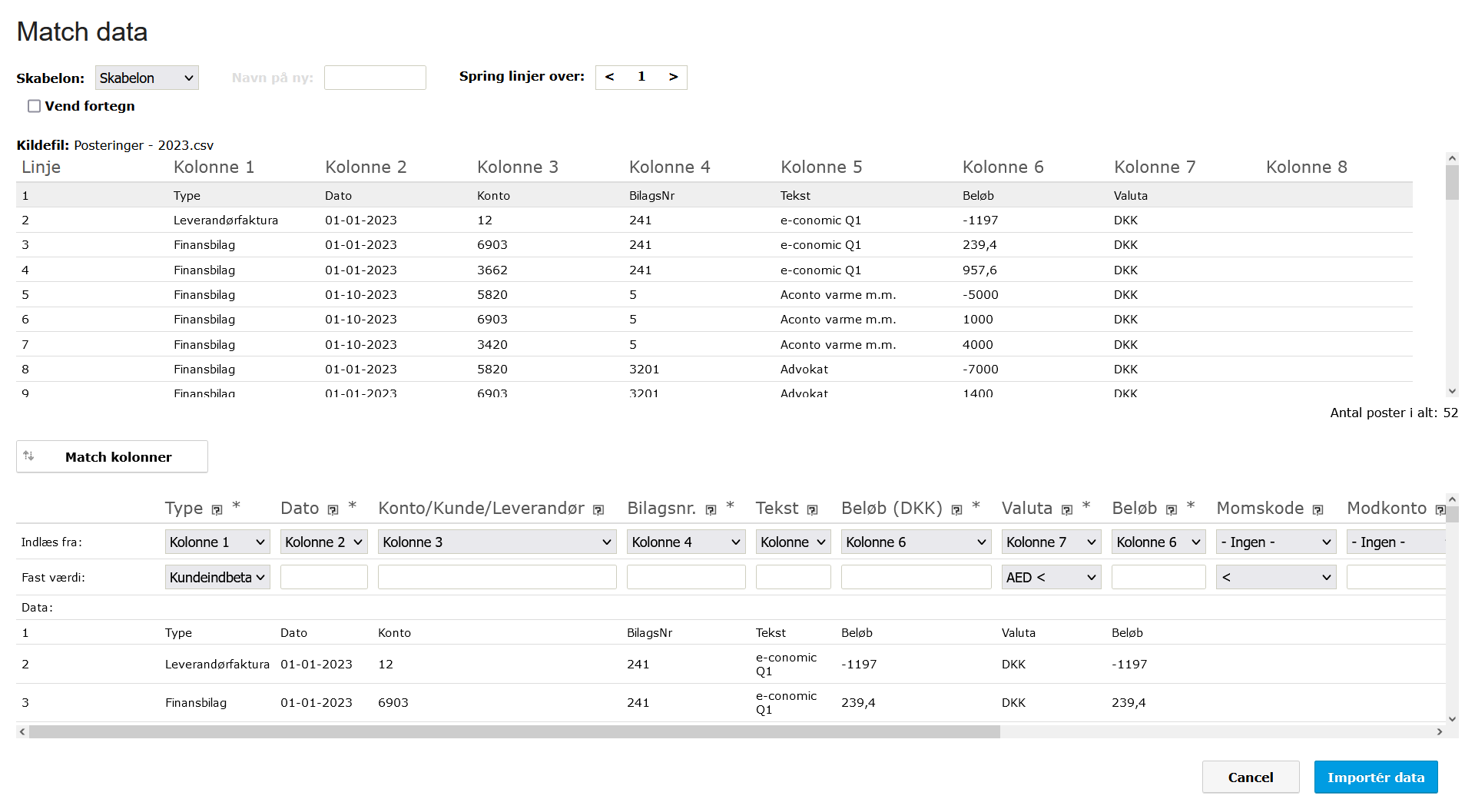
Task: Click the Match kolonner button
Action: [112, 456]
